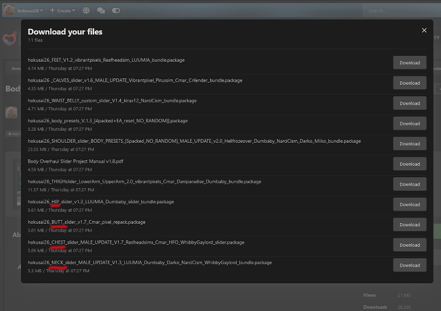Download the THIGHslider LowerArm UpperArm package

[410, 184]
